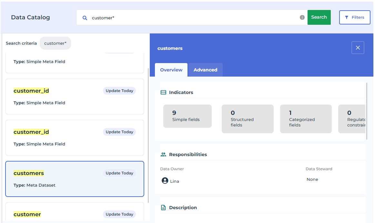Viewport: 375px width, 223px height.
Task: Select the first customer_id result card
Action: point(75,96)
